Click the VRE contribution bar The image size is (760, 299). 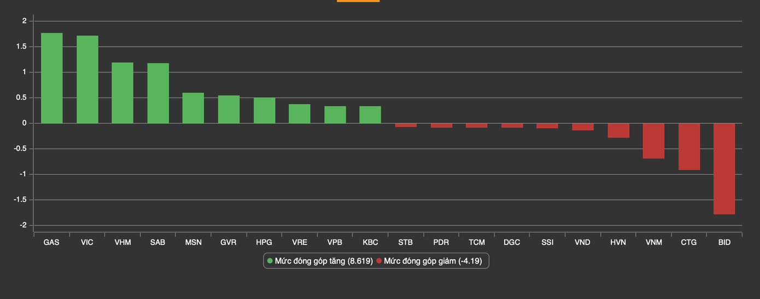pos(299,113)
